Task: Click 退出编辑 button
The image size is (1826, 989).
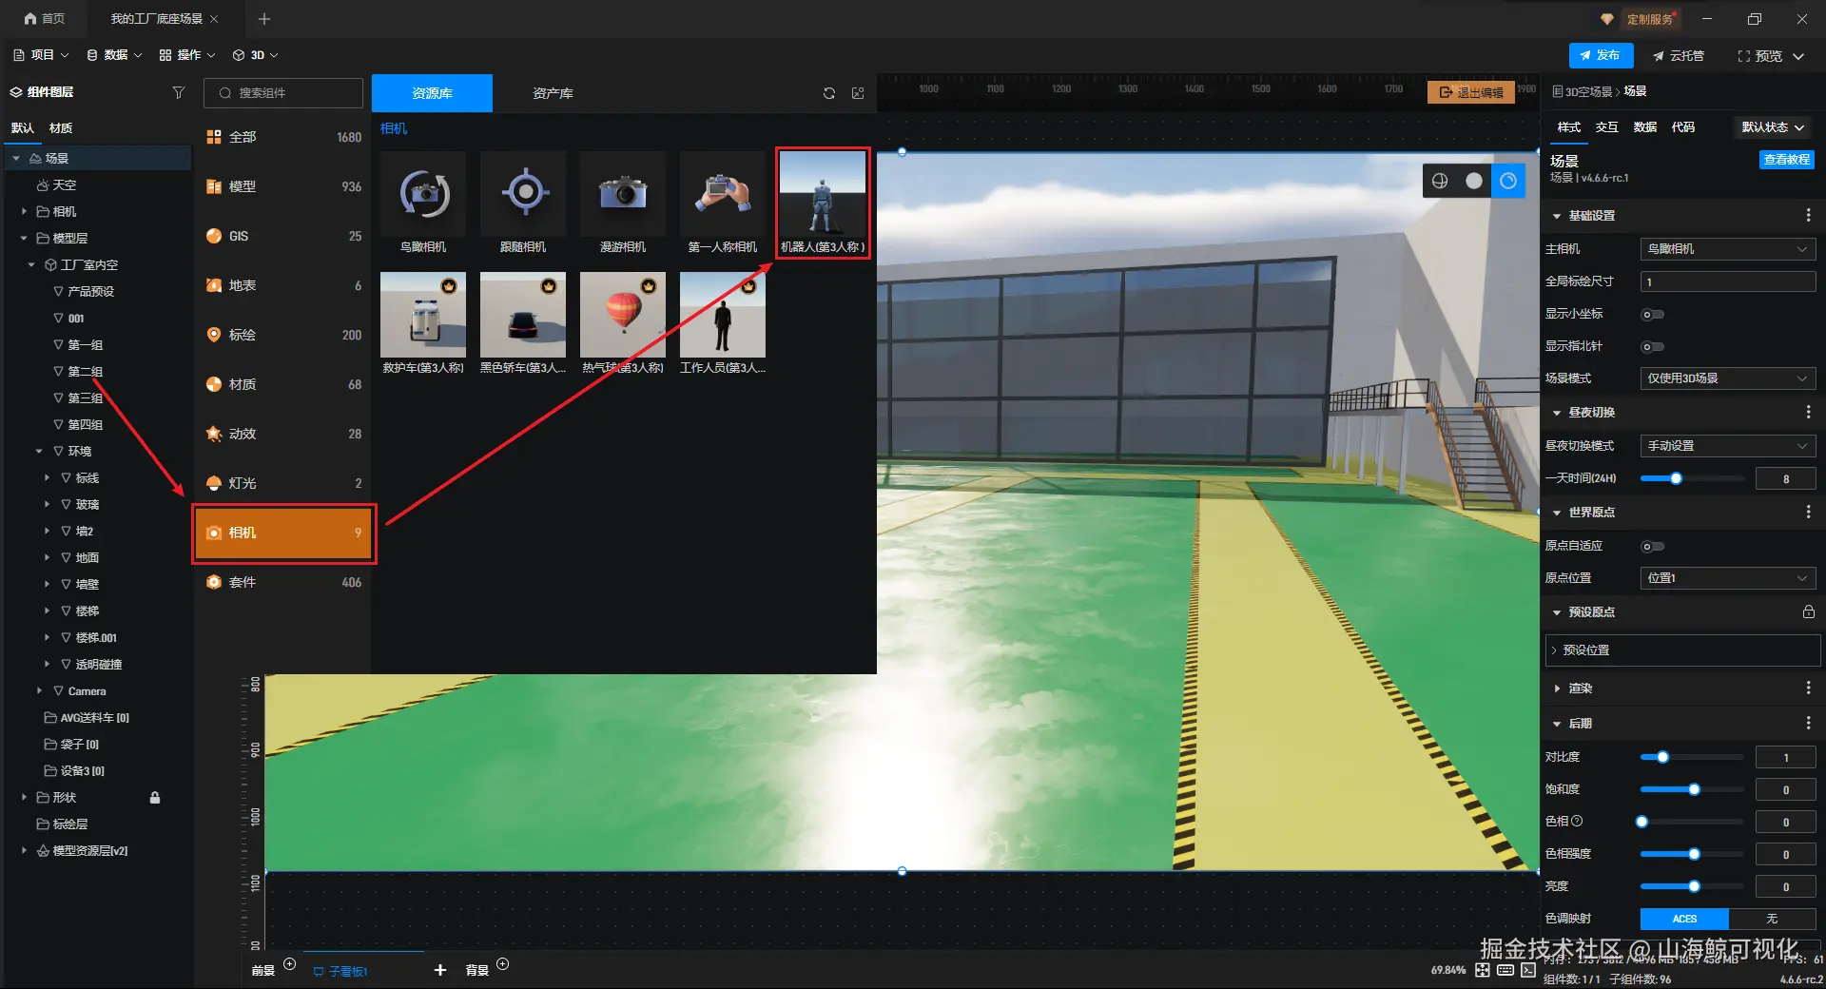Action: pos(1471,92)
